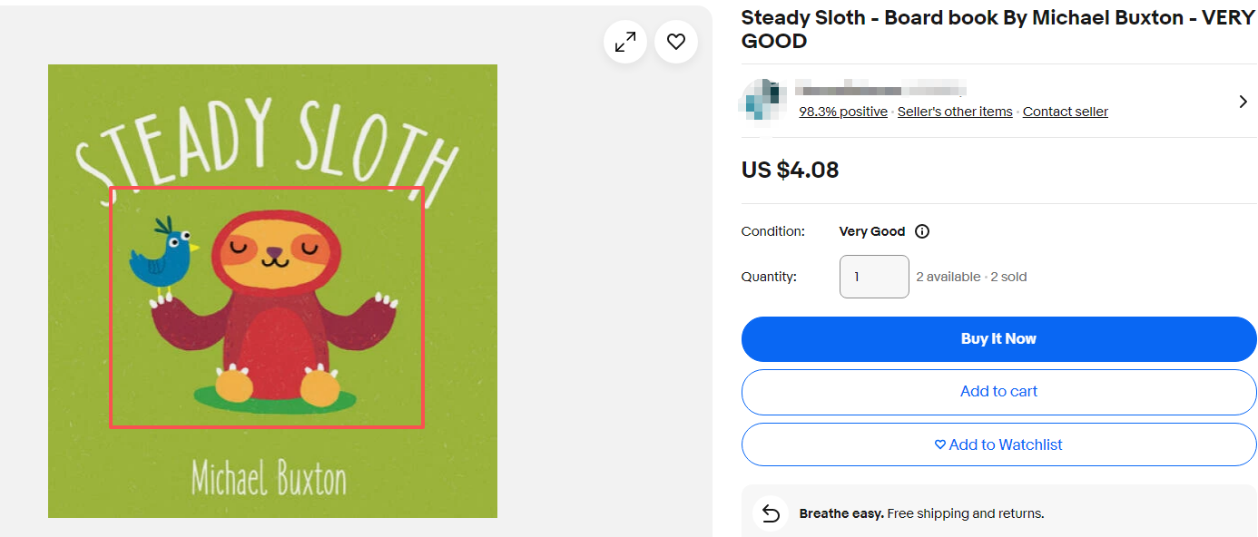
Task: Focus the Quantity input field
Action: point(874,277)
